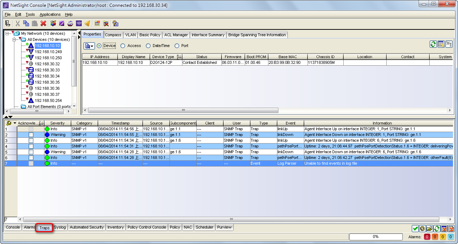Image resolution: width=458 pixels, height=244 pixels.
Task: Select the Port radio button
Action: (177, 46)
